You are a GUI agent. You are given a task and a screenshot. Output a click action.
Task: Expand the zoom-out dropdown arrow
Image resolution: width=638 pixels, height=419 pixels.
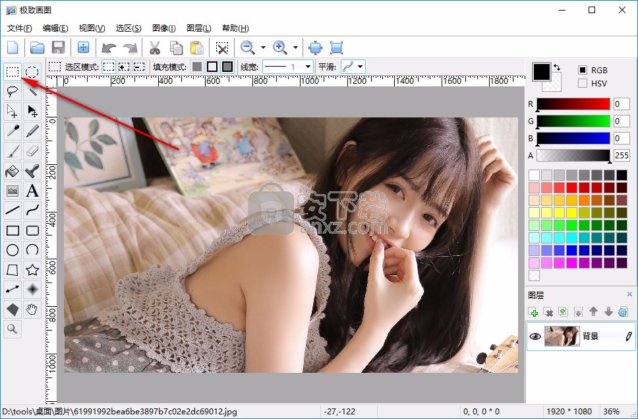pyautogui.click(x=263, y=48)
